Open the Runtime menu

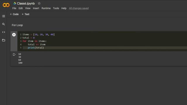(46, 8)
